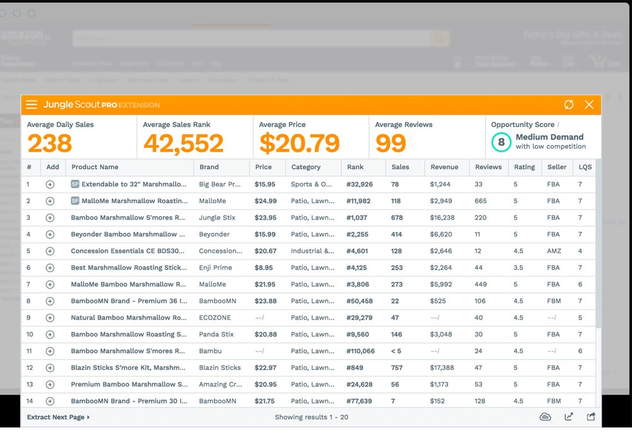Select the Big Bear Pr... brand cell
Viewport: 632px width, 442px height.
pyautogui.click(x=220, y=184)
